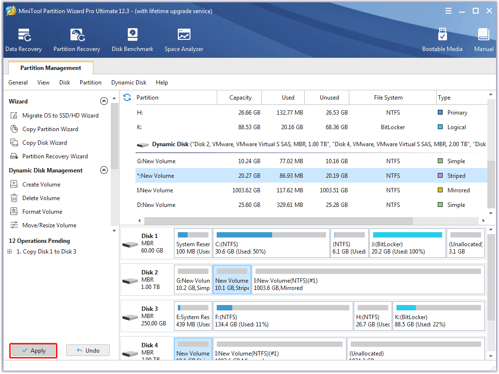Collapse the Dynamic Disk Management section

pos(104,170)
